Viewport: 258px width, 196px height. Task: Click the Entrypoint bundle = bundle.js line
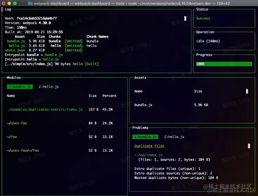34,55
